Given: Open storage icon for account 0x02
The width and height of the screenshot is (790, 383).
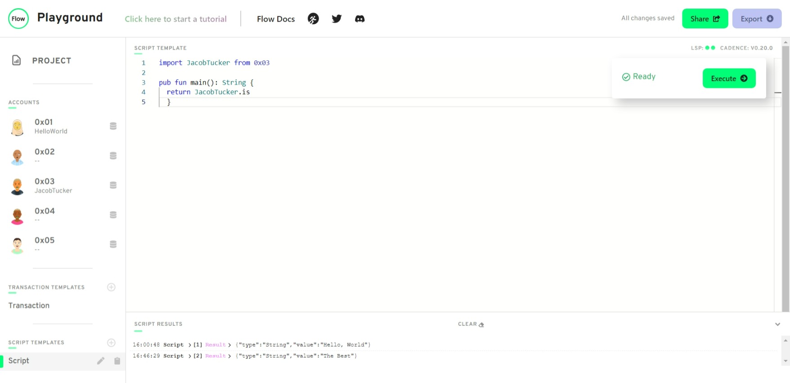Looking at the screenshot, I should (x=113, y=156).
